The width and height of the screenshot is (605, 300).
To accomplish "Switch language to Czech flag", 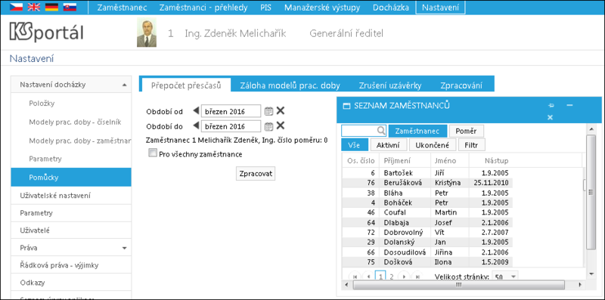I will [x=15, y=7].
